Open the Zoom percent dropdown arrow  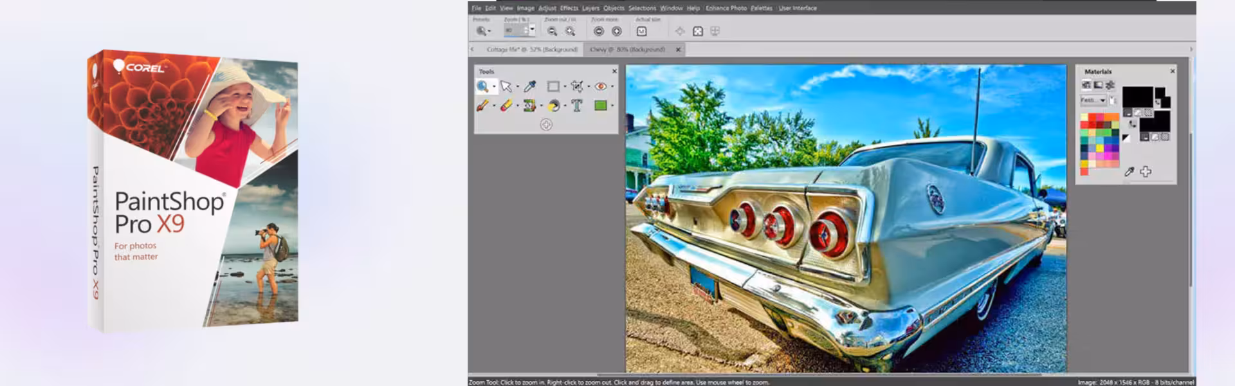pyautogui.click(x=532, y=30)
